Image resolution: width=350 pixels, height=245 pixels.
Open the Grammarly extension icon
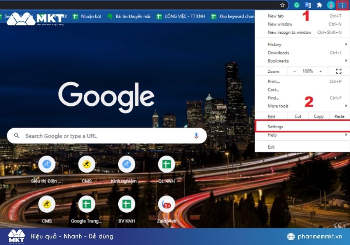296,5
